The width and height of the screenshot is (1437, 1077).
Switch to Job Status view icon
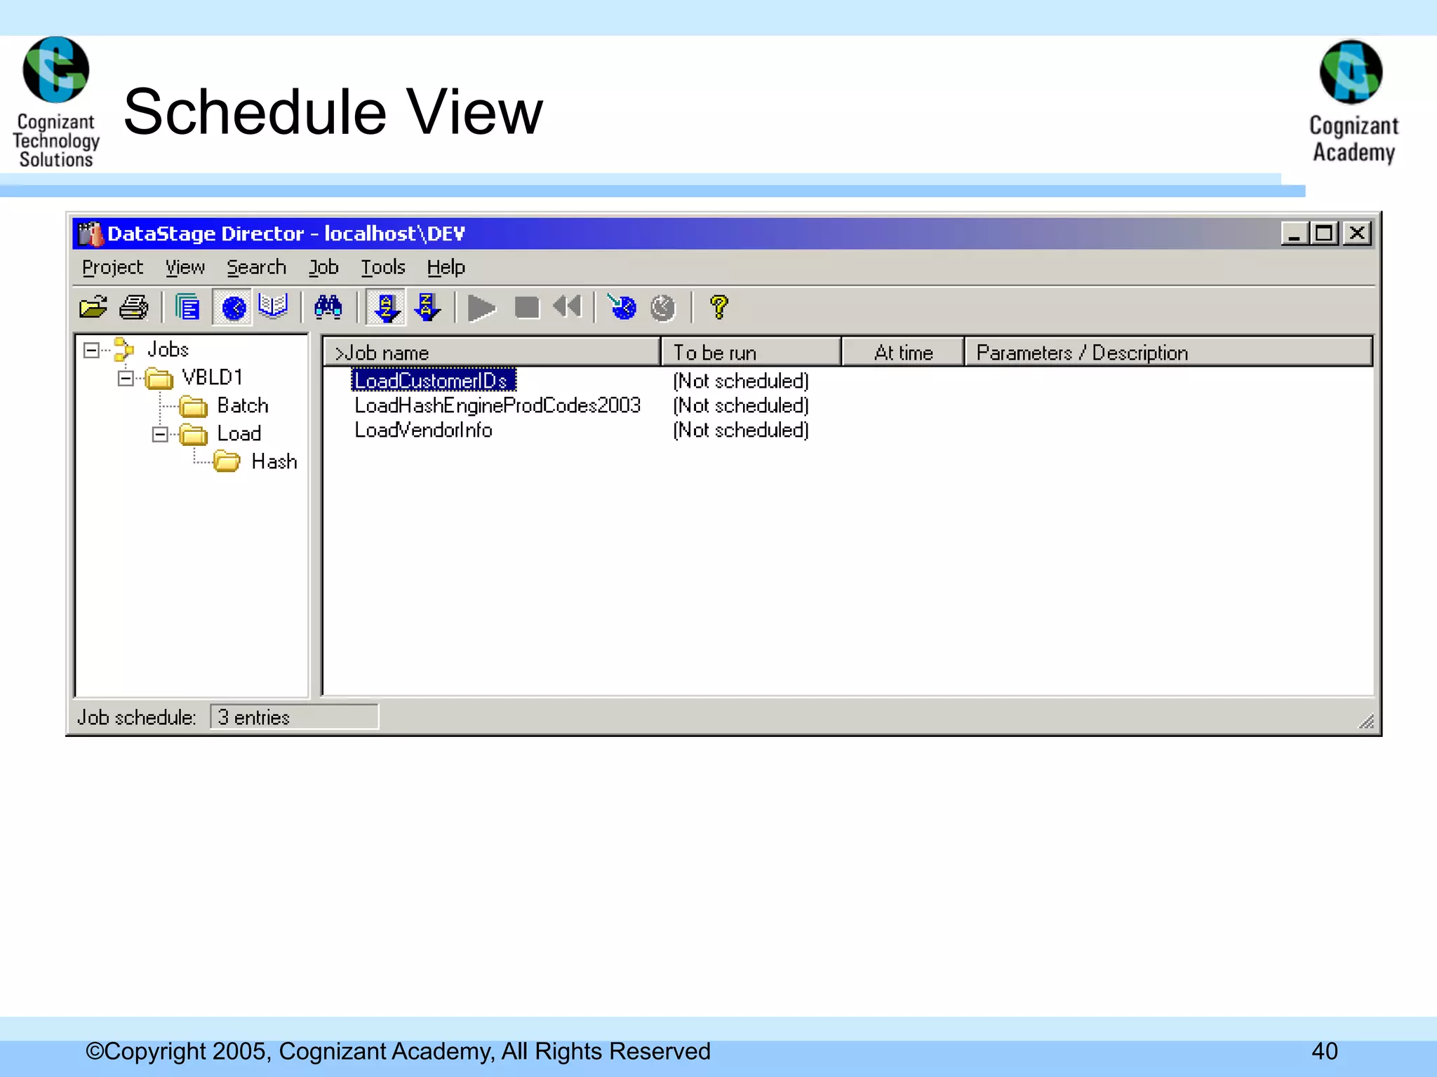[187, 307]
